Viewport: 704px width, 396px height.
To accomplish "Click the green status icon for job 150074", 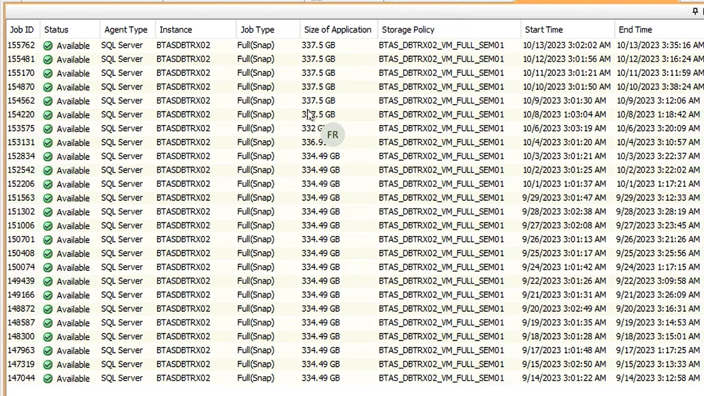I will pos(48,268).
